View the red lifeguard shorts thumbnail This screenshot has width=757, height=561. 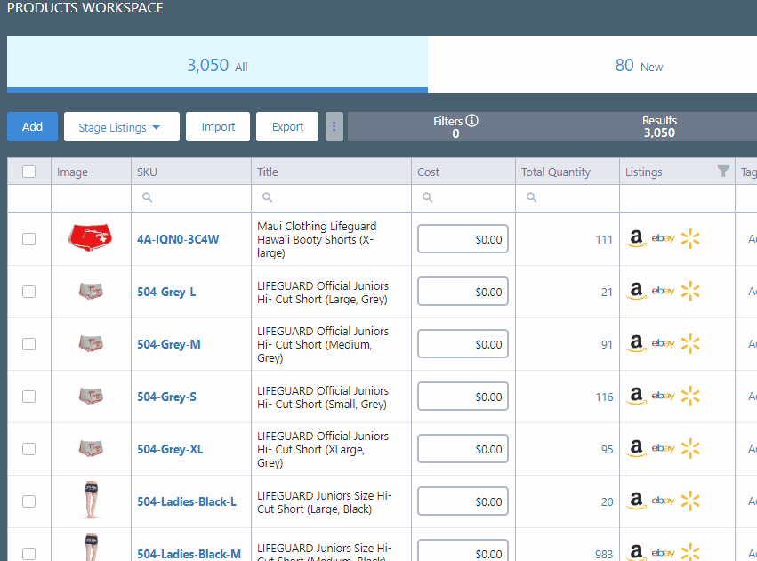click(x=91, y=238)
